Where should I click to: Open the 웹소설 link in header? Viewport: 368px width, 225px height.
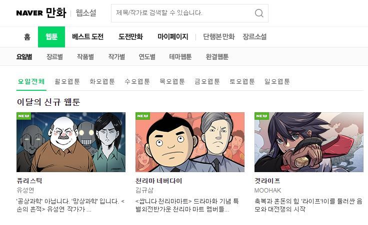[x=86, y=13]
